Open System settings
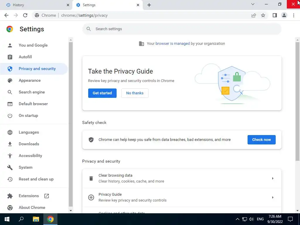 click(34, 167)
